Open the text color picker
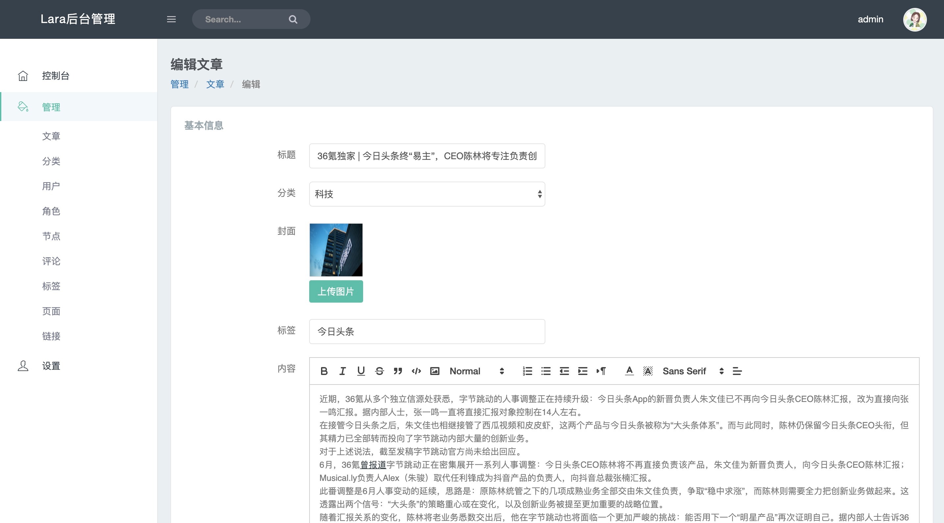The height and width of the screenshot is (523, 944). coord(629,371)
